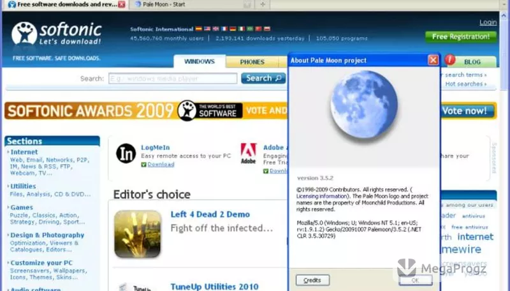
Task: Open Credits in About Pale Moon dialog
Action: click(312, 280)
